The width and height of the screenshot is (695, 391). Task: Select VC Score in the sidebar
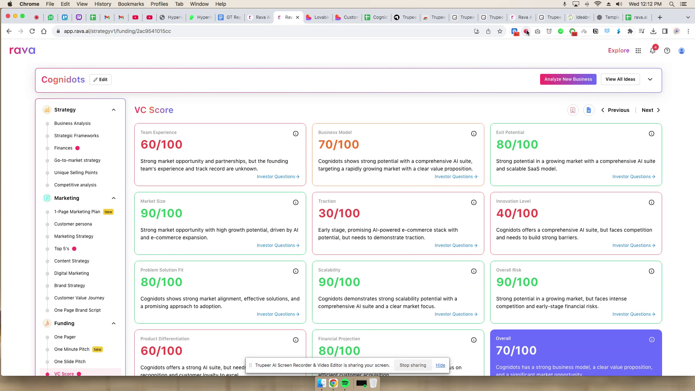pyautogui.click(x=64, y=374)
